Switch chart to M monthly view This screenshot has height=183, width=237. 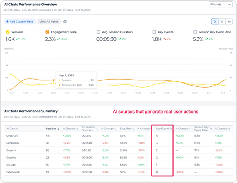click(x=229, y=22)
